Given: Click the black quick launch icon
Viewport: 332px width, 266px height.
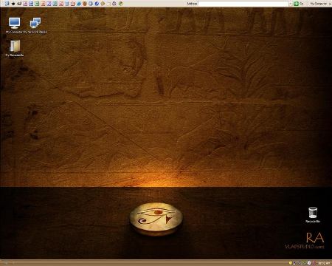Looking at the screenshot, I should [x=13, y=4].
